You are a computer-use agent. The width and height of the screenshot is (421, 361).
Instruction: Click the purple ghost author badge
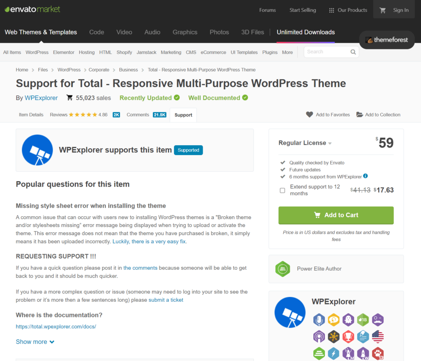[348, 319]
